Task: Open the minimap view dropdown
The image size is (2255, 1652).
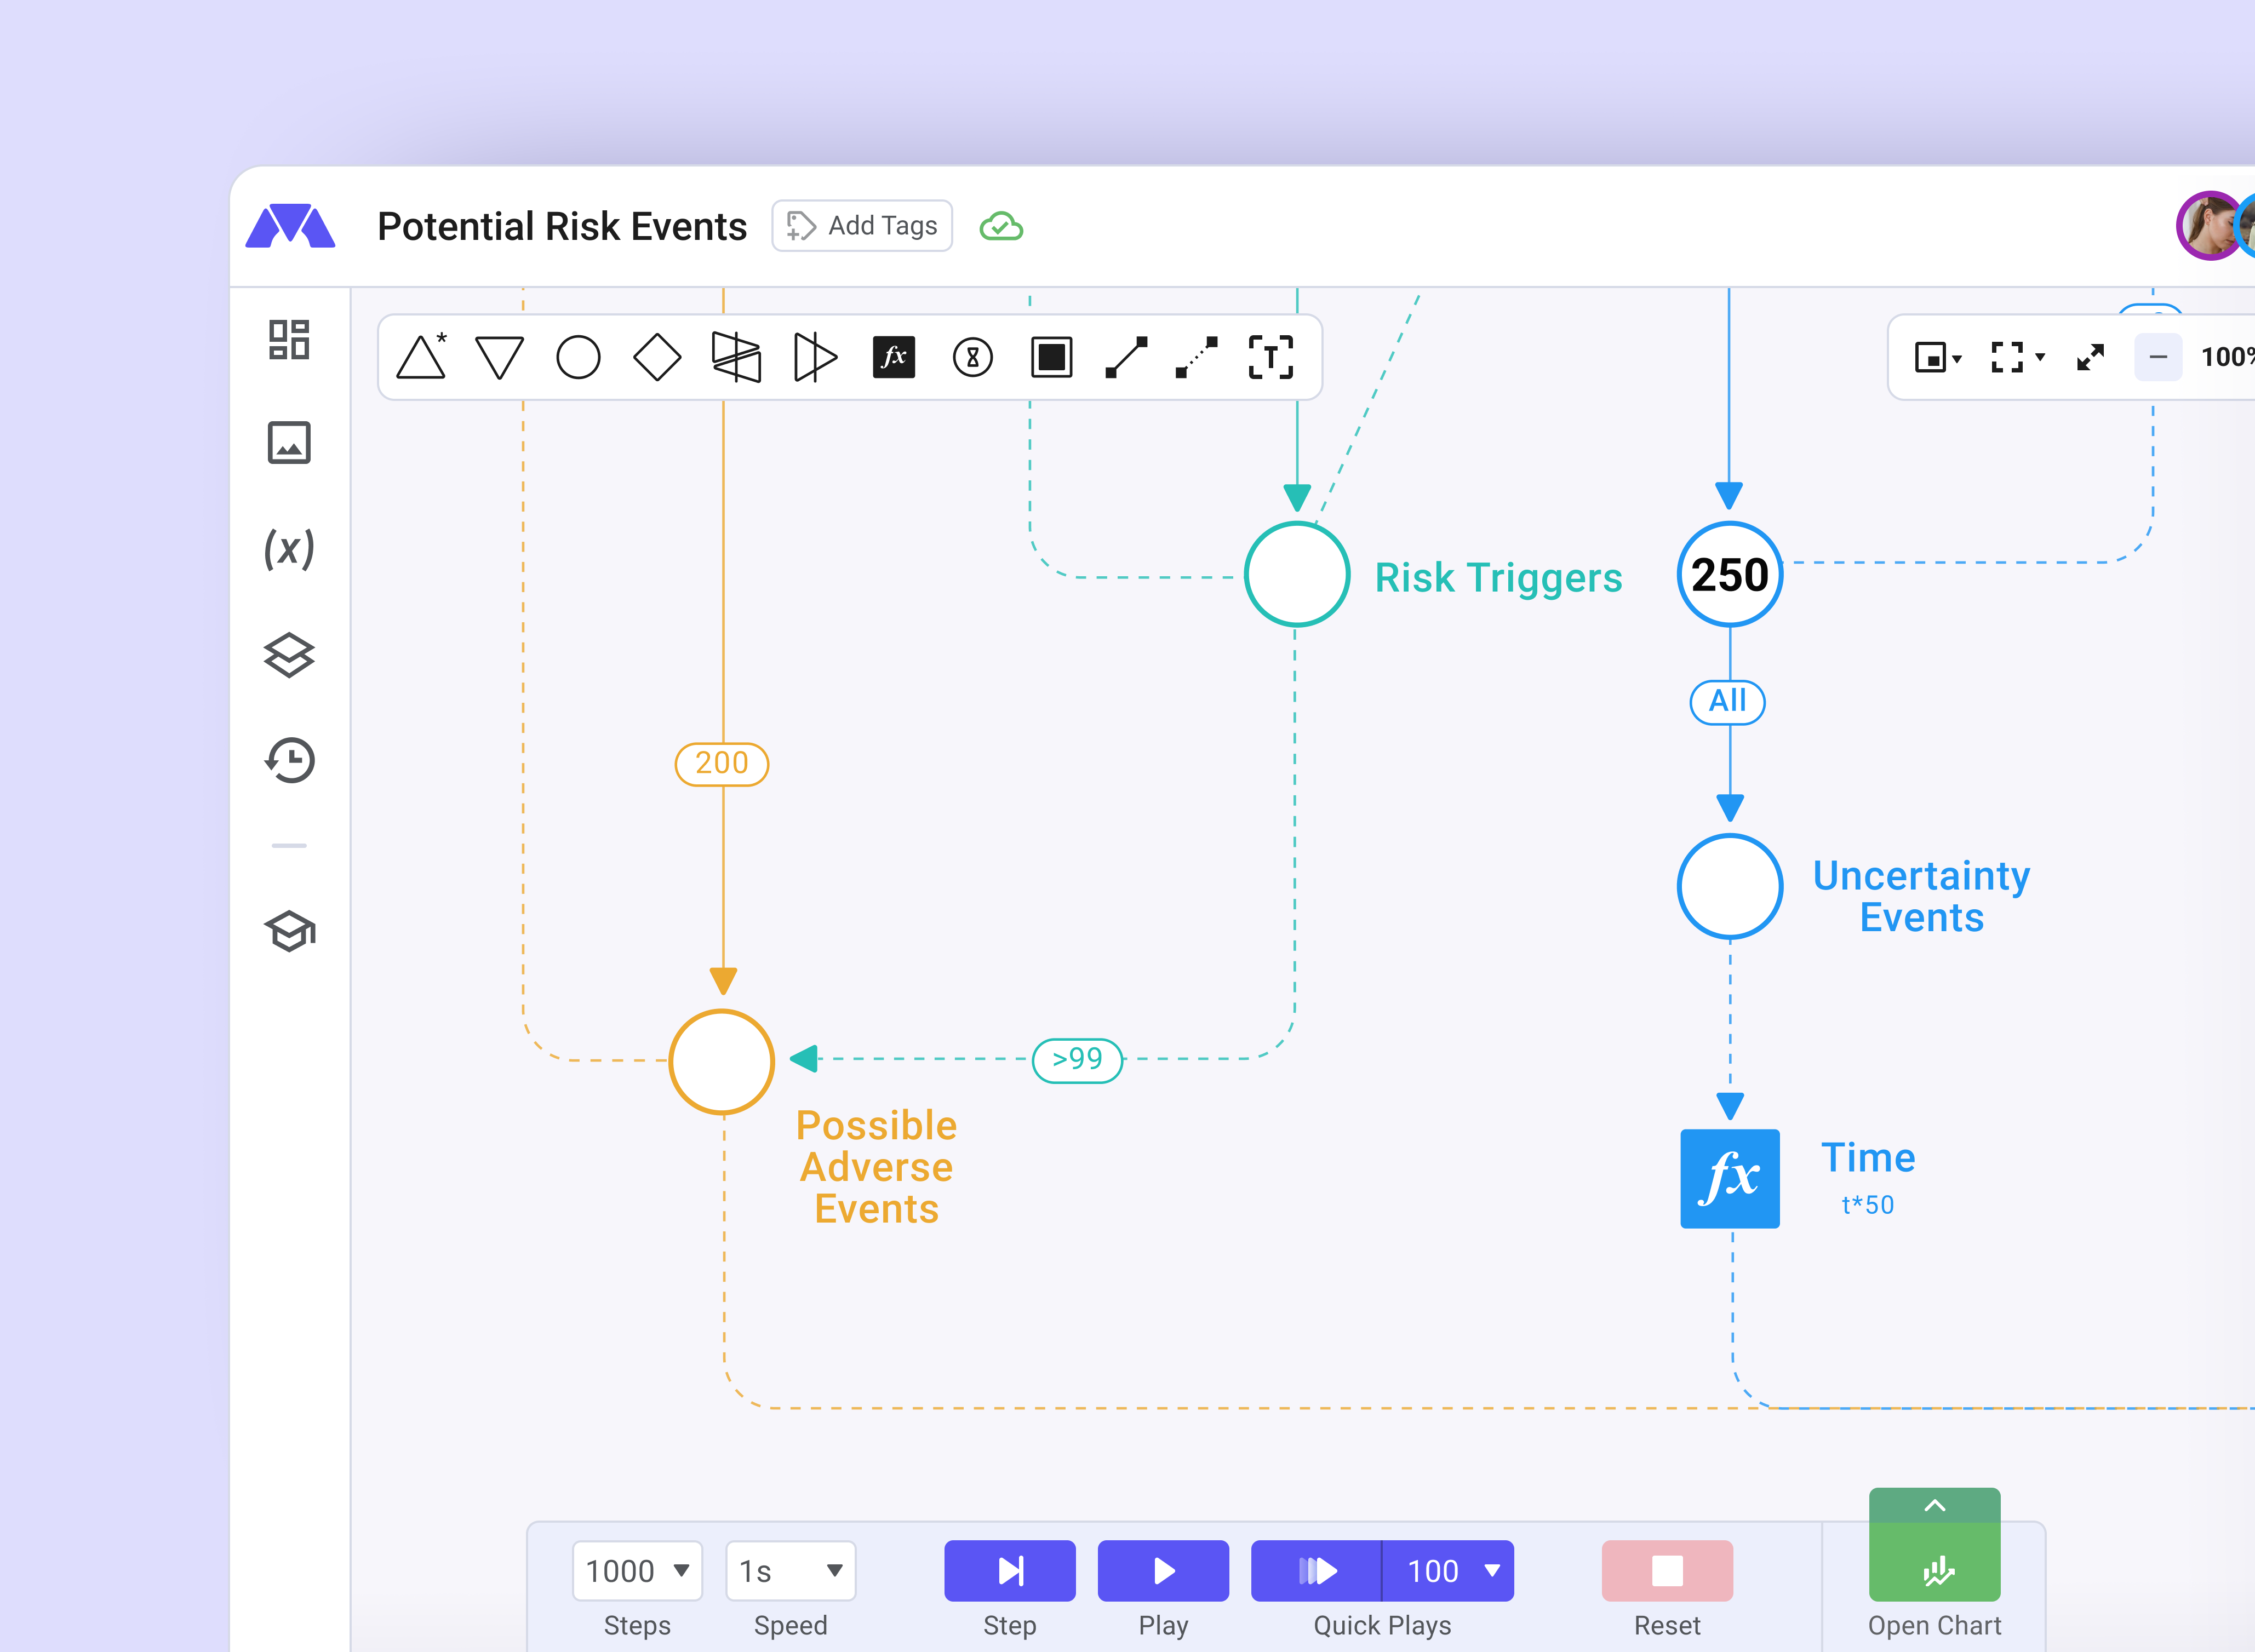Action: (x=1938, y=357)
